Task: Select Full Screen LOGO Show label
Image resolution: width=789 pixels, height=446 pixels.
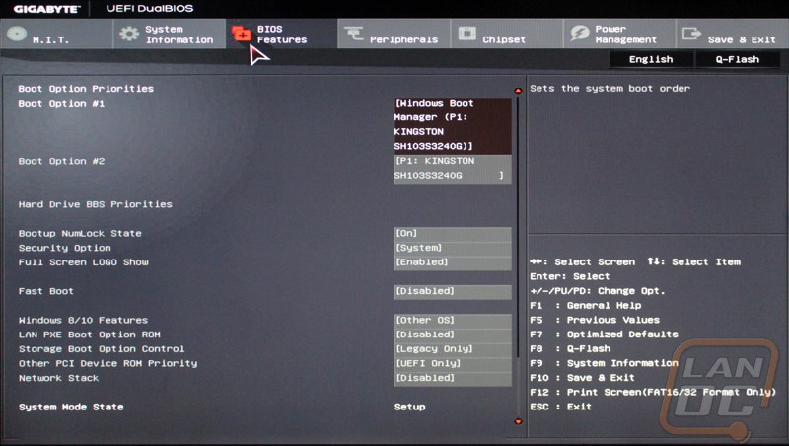Action: [x=84, y=262]
